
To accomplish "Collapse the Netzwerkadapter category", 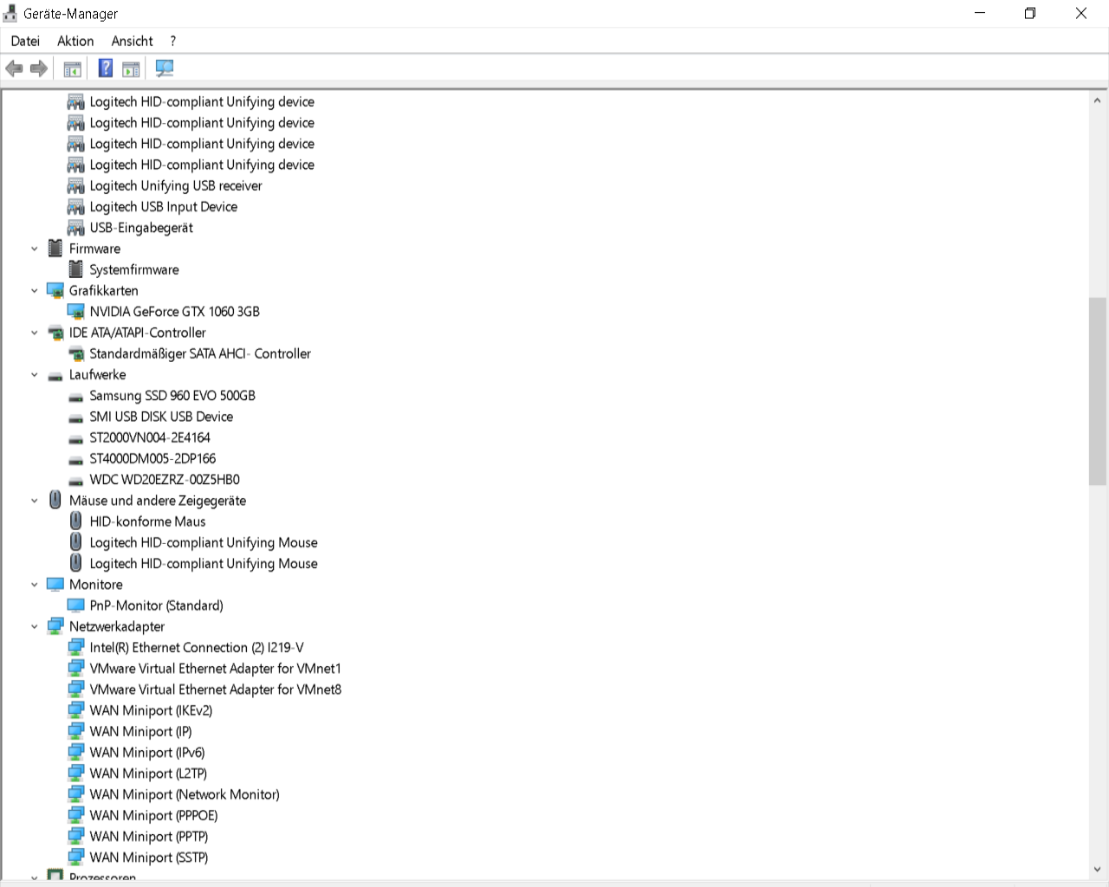I will pos(35,626).
